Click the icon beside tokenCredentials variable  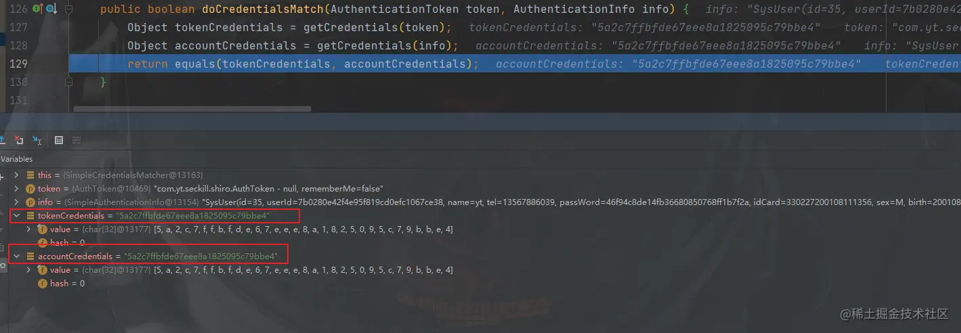tap(30, 216)
